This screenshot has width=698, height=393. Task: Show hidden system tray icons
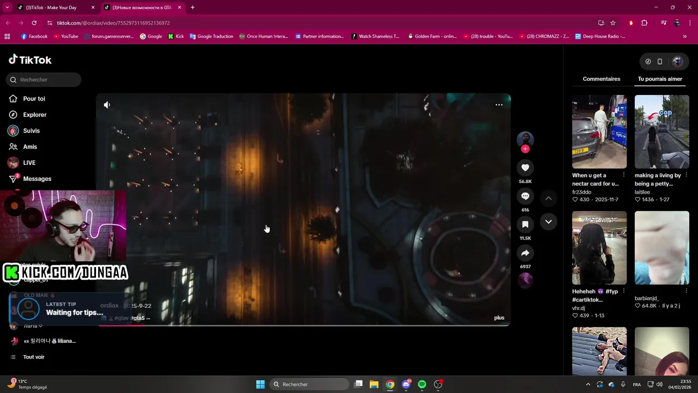tap(588, 384)
